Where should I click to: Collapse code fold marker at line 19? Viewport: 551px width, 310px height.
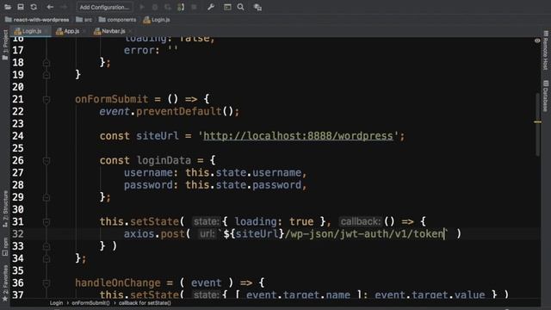click(x=46, y=75)
